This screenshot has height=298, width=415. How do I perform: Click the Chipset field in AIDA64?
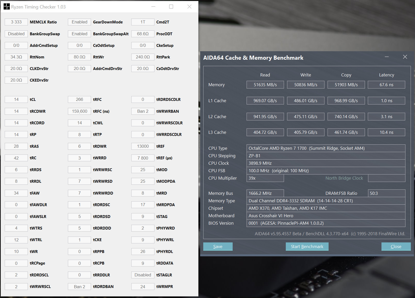pyautogui.click(x=326, y=208)
